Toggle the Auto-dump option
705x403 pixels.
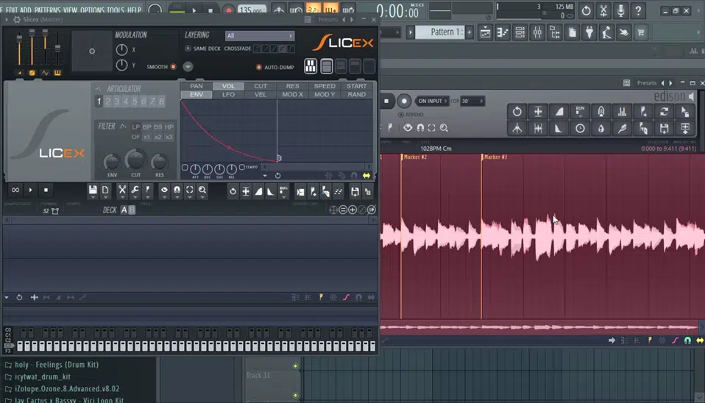pos(258,68)
